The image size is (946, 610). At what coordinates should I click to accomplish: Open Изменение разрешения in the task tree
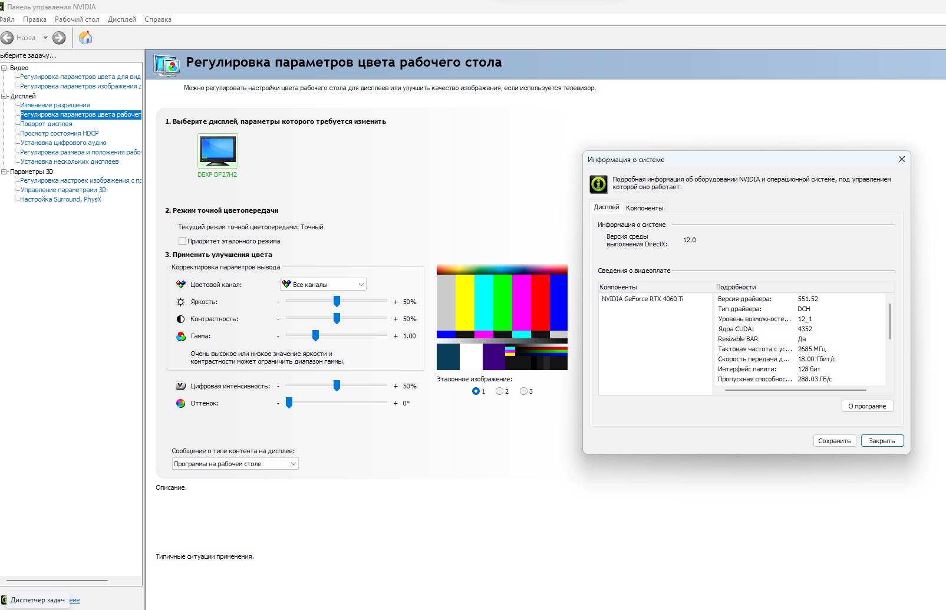55,105
